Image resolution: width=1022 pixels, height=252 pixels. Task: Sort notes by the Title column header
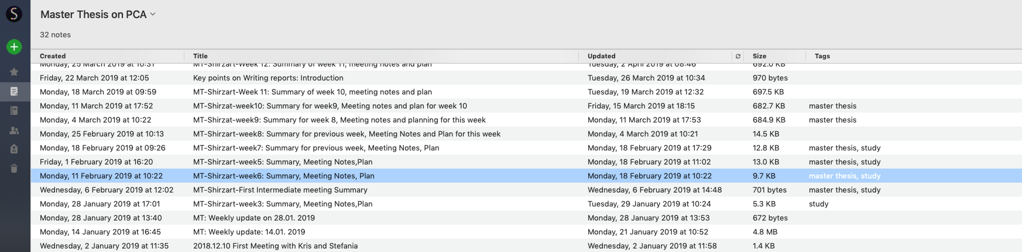(x=200, y=56)
